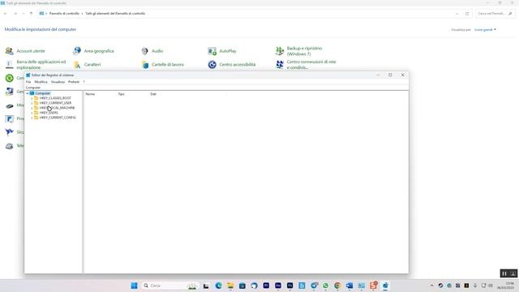
Task: Open the address bar history dropdown in Control Panel
Action: [x=457, y=14]
